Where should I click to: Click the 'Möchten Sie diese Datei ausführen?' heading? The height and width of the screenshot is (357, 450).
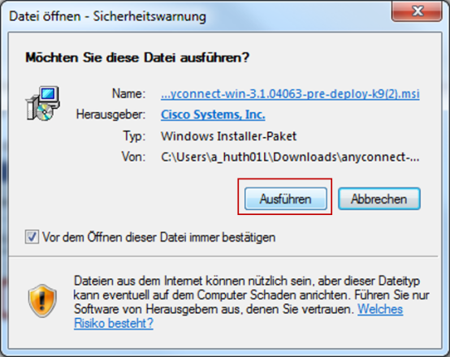click(x=137, y=58)
